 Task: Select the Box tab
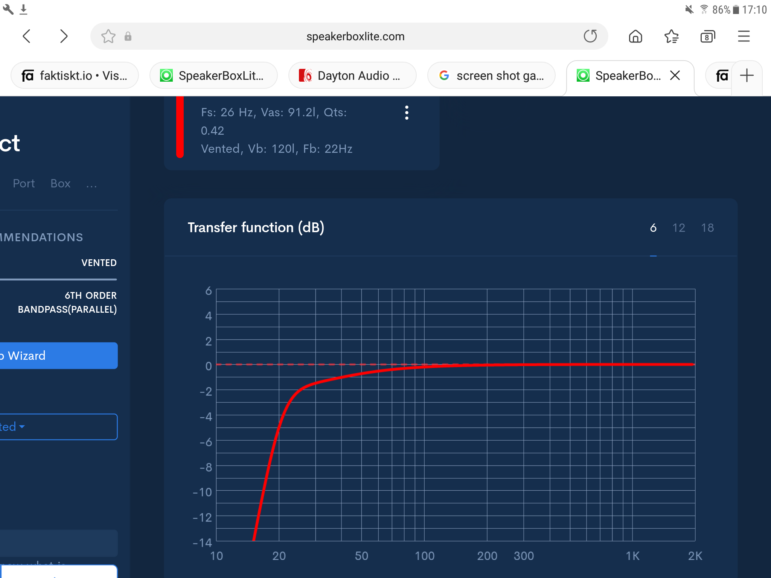click(x=60, y=183)
